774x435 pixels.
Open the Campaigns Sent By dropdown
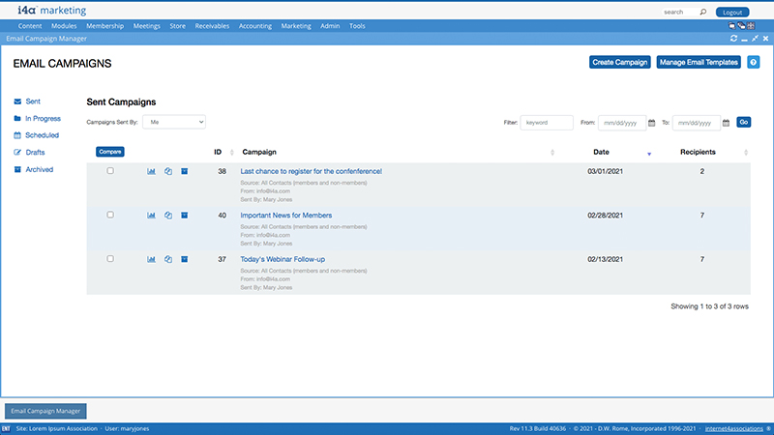click(174, 122)
